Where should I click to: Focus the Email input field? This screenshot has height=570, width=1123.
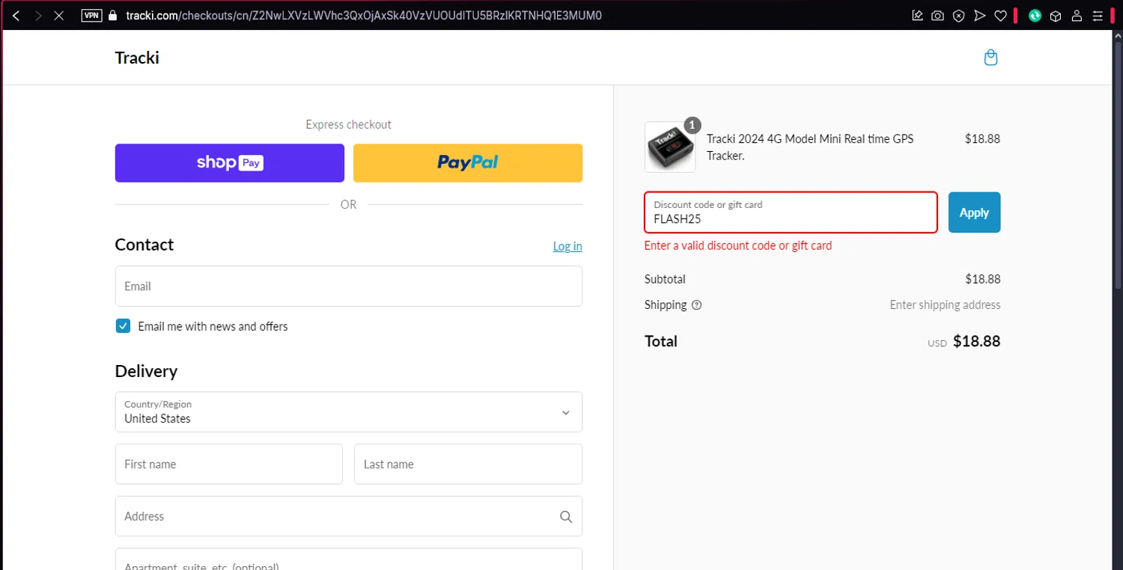pos(349,286)
